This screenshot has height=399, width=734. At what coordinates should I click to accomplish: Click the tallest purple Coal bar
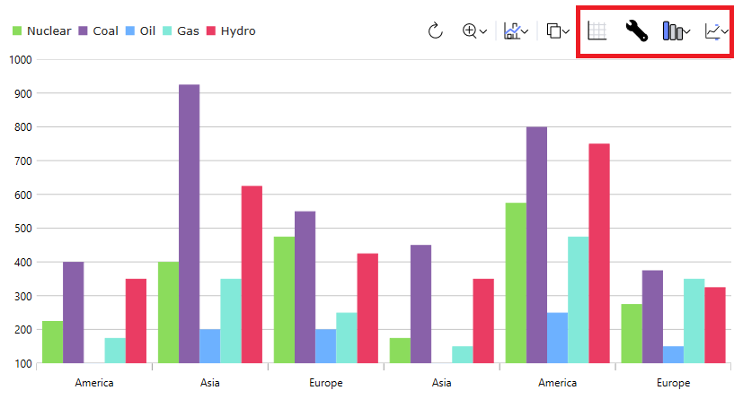click(189, 224)
